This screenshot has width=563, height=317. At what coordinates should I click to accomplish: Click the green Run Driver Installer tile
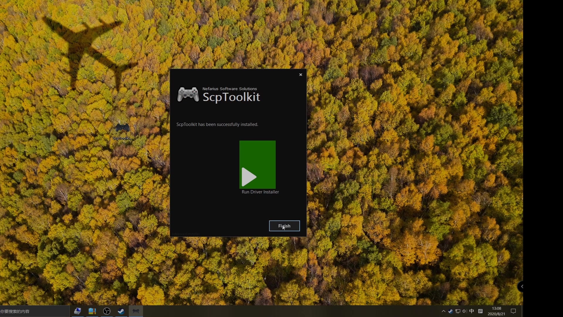pyautogui.click(x=257, y=164)
